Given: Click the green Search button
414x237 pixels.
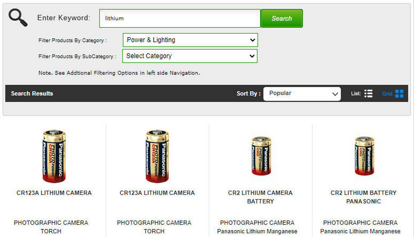Looking at the screenshot, I should click(282, 19).
